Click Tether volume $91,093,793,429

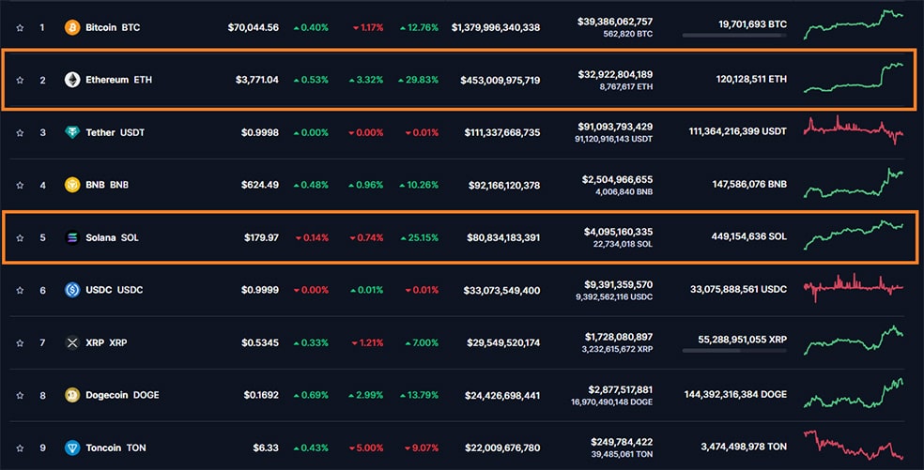coord(615,127)
